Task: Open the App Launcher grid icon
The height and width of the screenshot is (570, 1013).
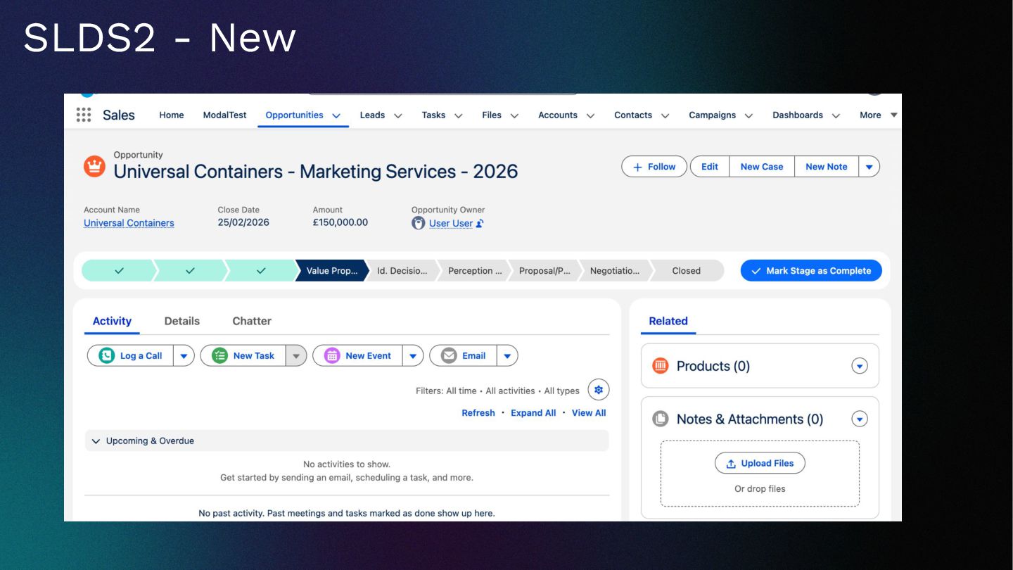Action: pyautogui.click(x=84, y=115)
